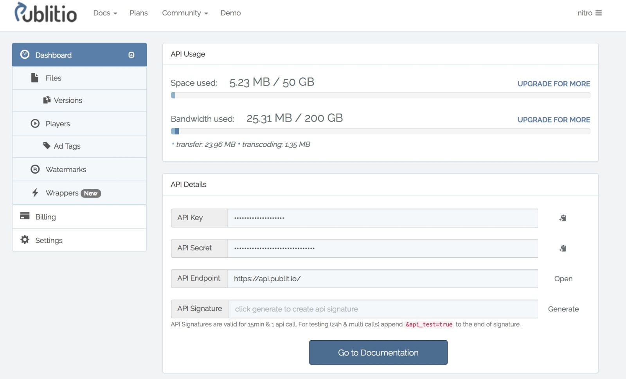The height and width of the screenshot is (379, 626).
Task: Open Ad Tags in the sidebar
Action: pyautogui.click(x=79, y=146)
